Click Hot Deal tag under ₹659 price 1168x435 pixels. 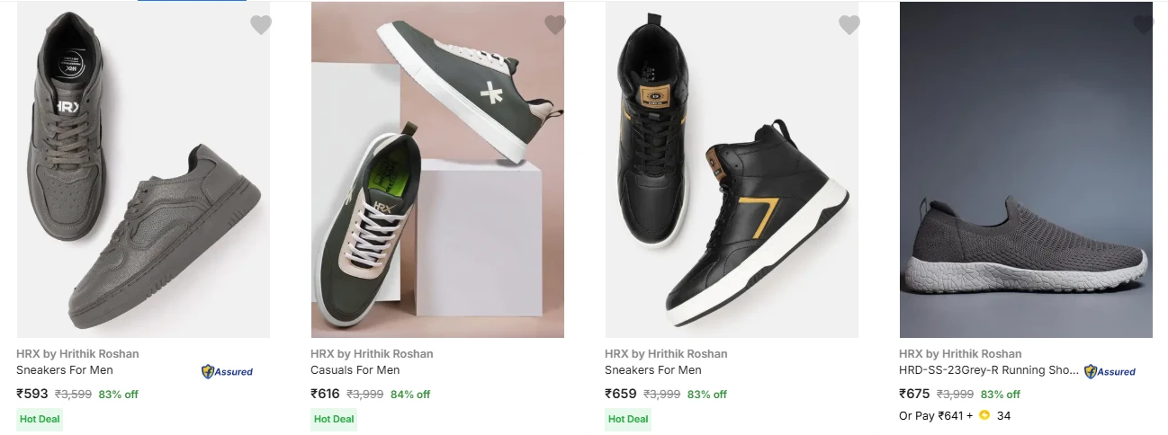[628, 419]
